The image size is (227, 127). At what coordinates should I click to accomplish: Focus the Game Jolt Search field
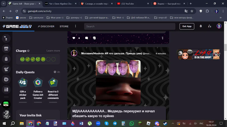130,26
